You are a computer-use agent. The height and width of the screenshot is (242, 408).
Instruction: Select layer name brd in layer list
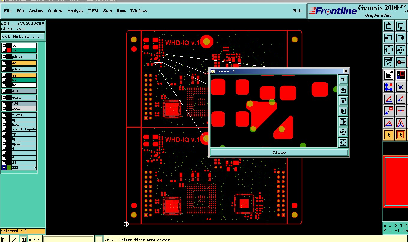[24, 124]
